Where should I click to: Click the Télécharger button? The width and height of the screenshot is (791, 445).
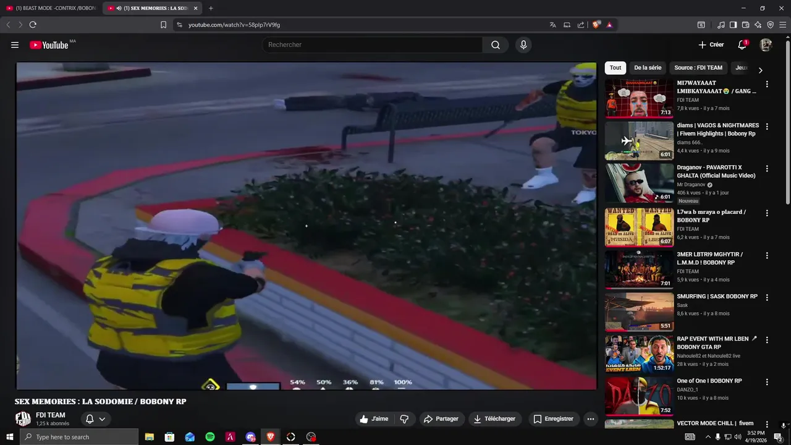pos(495,419)
